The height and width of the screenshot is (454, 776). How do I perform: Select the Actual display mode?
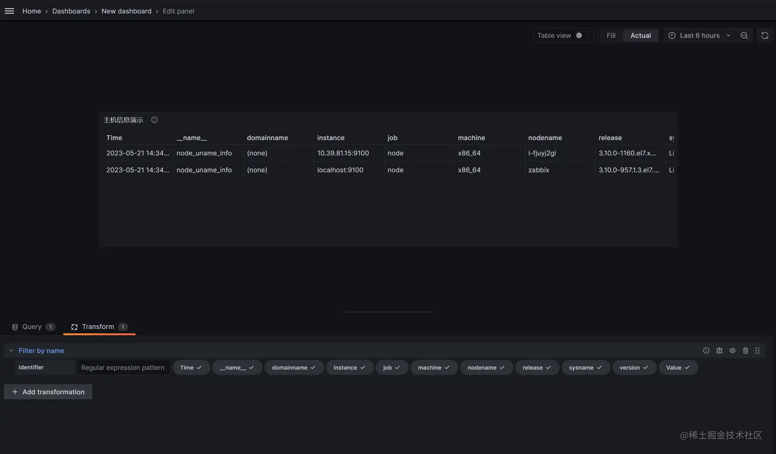(x=641, y=35)
